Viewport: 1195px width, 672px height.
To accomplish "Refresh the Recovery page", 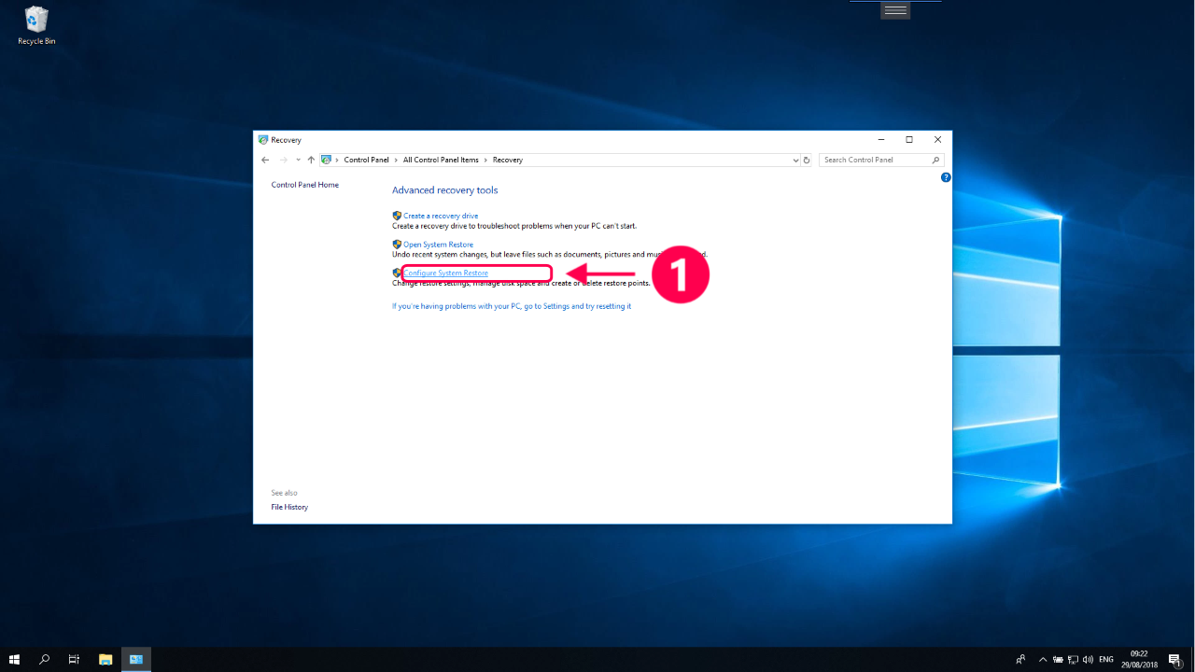I will click(x=808, y=160).
